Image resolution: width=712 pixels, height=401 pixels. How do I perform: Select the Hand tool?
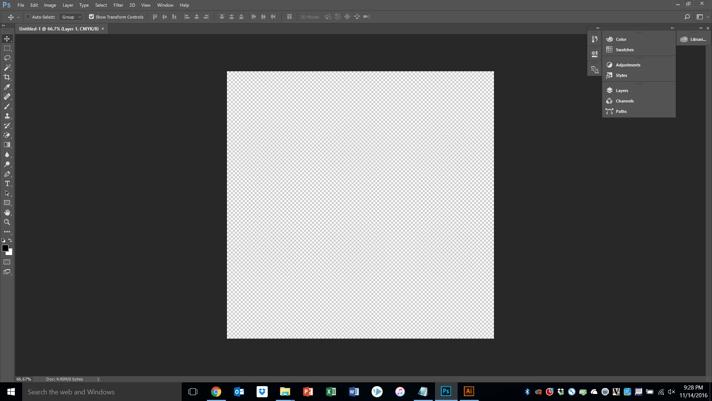(x=7, y=212)
